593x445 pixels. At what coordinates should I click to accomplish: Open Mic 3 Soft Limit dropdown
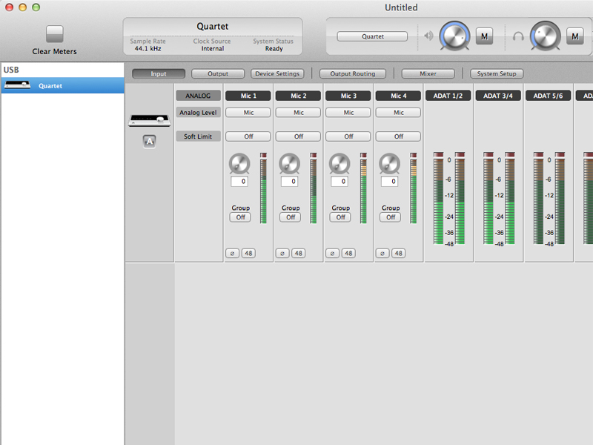point(348,136)
